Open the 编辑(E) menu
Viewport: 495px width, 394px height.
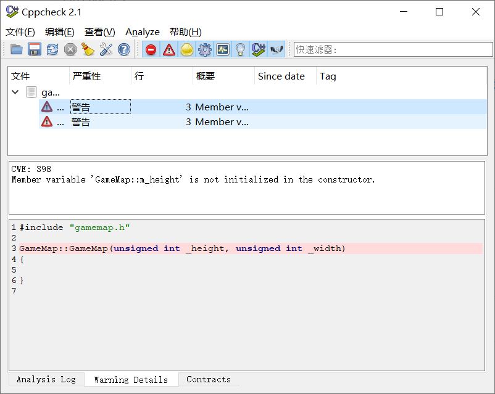point(60,32)
